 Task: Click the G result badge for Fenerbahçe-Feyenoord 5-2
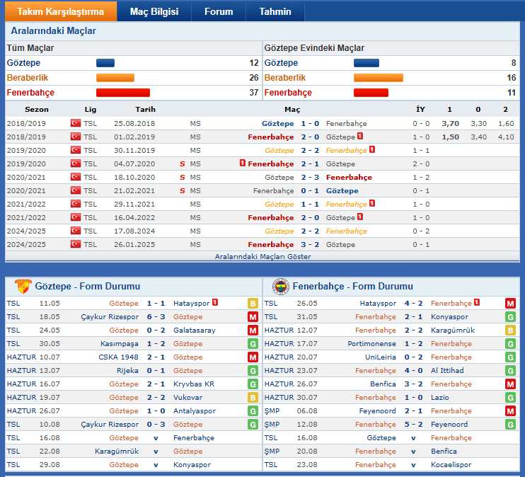point(510,425)
